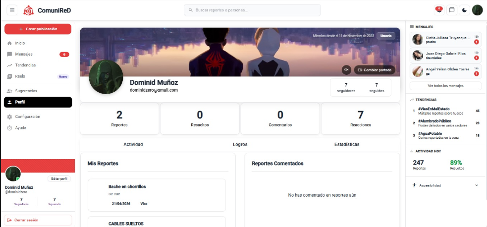Click the large profile picture of Dominid Muñoz
This screenshot has width=487, height=227.
(x=106, y=77)
